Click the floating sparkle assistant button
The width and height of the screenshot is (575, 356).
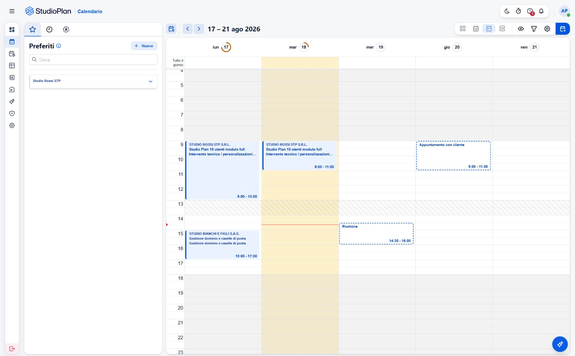click(x=560, y=344)
